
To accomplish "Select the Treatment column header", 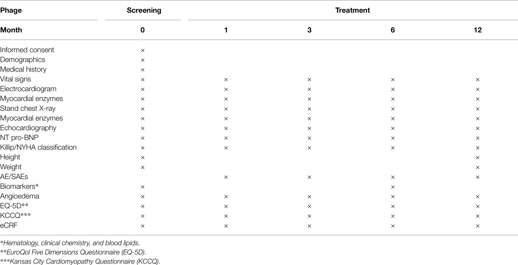I will [352, 10].
